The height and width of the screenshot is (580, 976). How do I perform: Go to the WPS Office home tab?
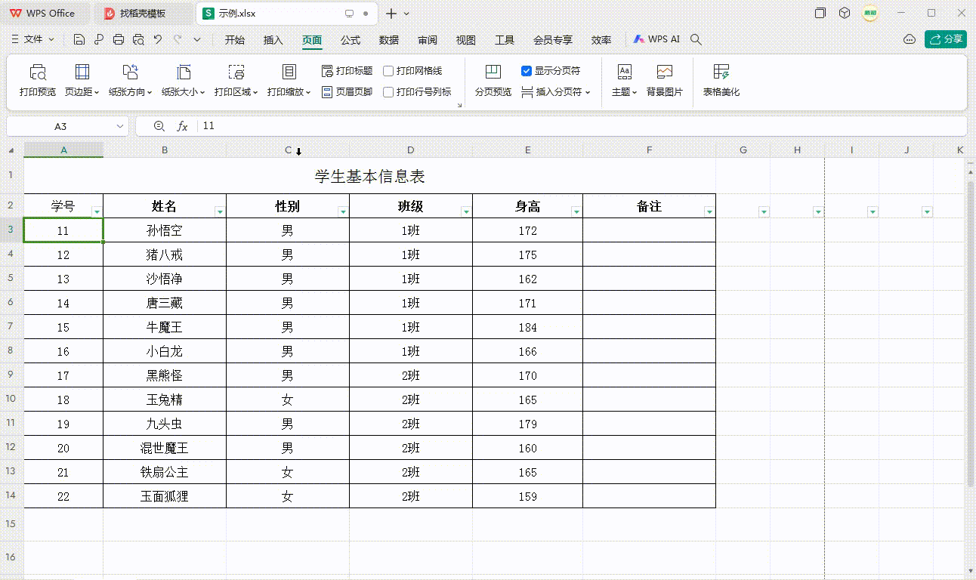point(45,14)
